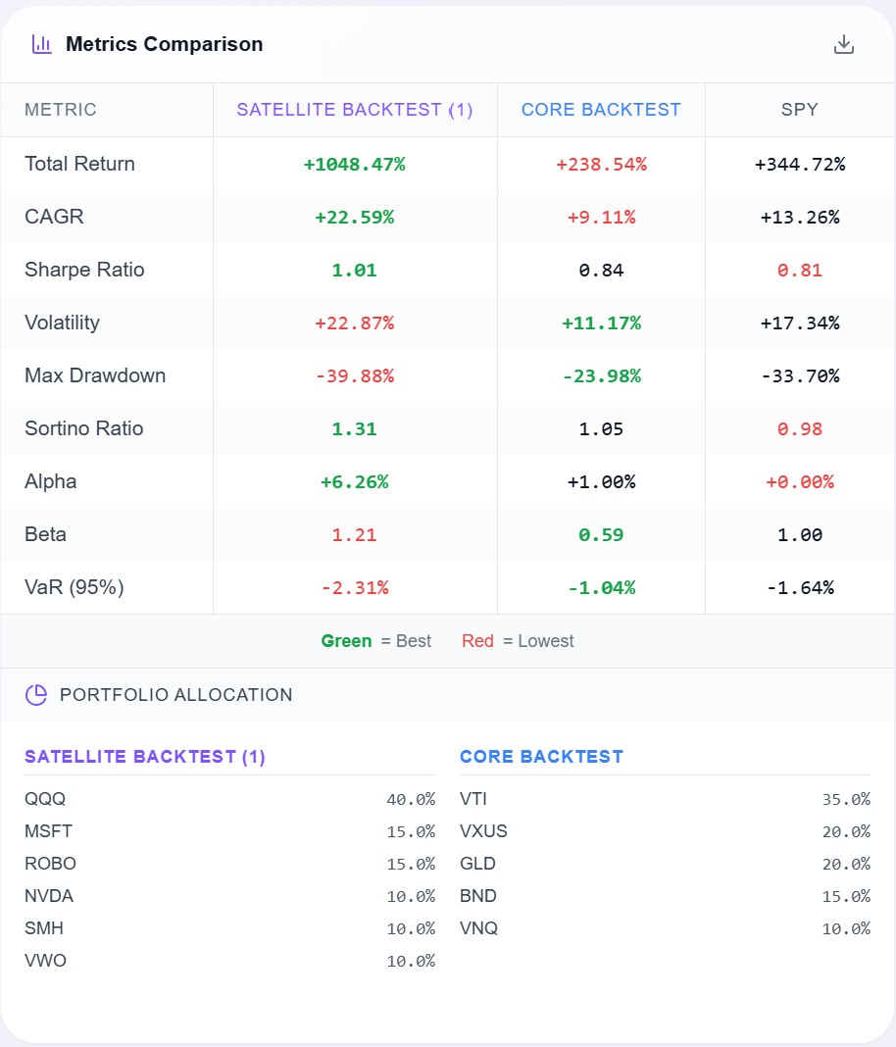This screenshot has height=1047, width=896.
Task: Select the pie chart icon next to Portfolio Allocation
Action: coord(35,694)
